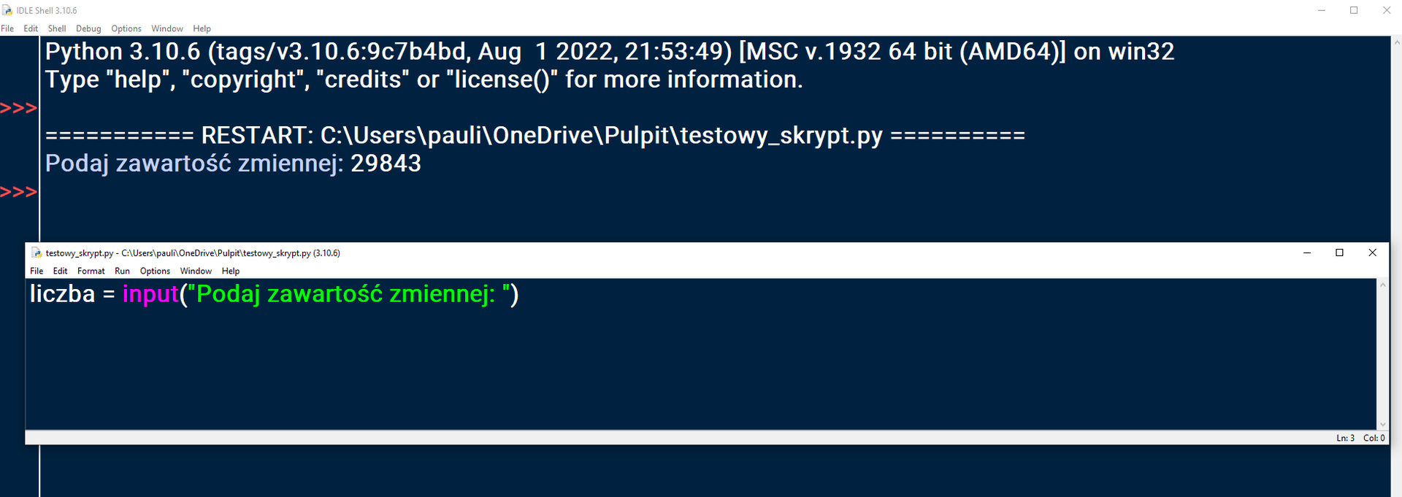Maximize the testowy_skrypt.py editor window
1402x497 pixels.
coord(1339,253)
